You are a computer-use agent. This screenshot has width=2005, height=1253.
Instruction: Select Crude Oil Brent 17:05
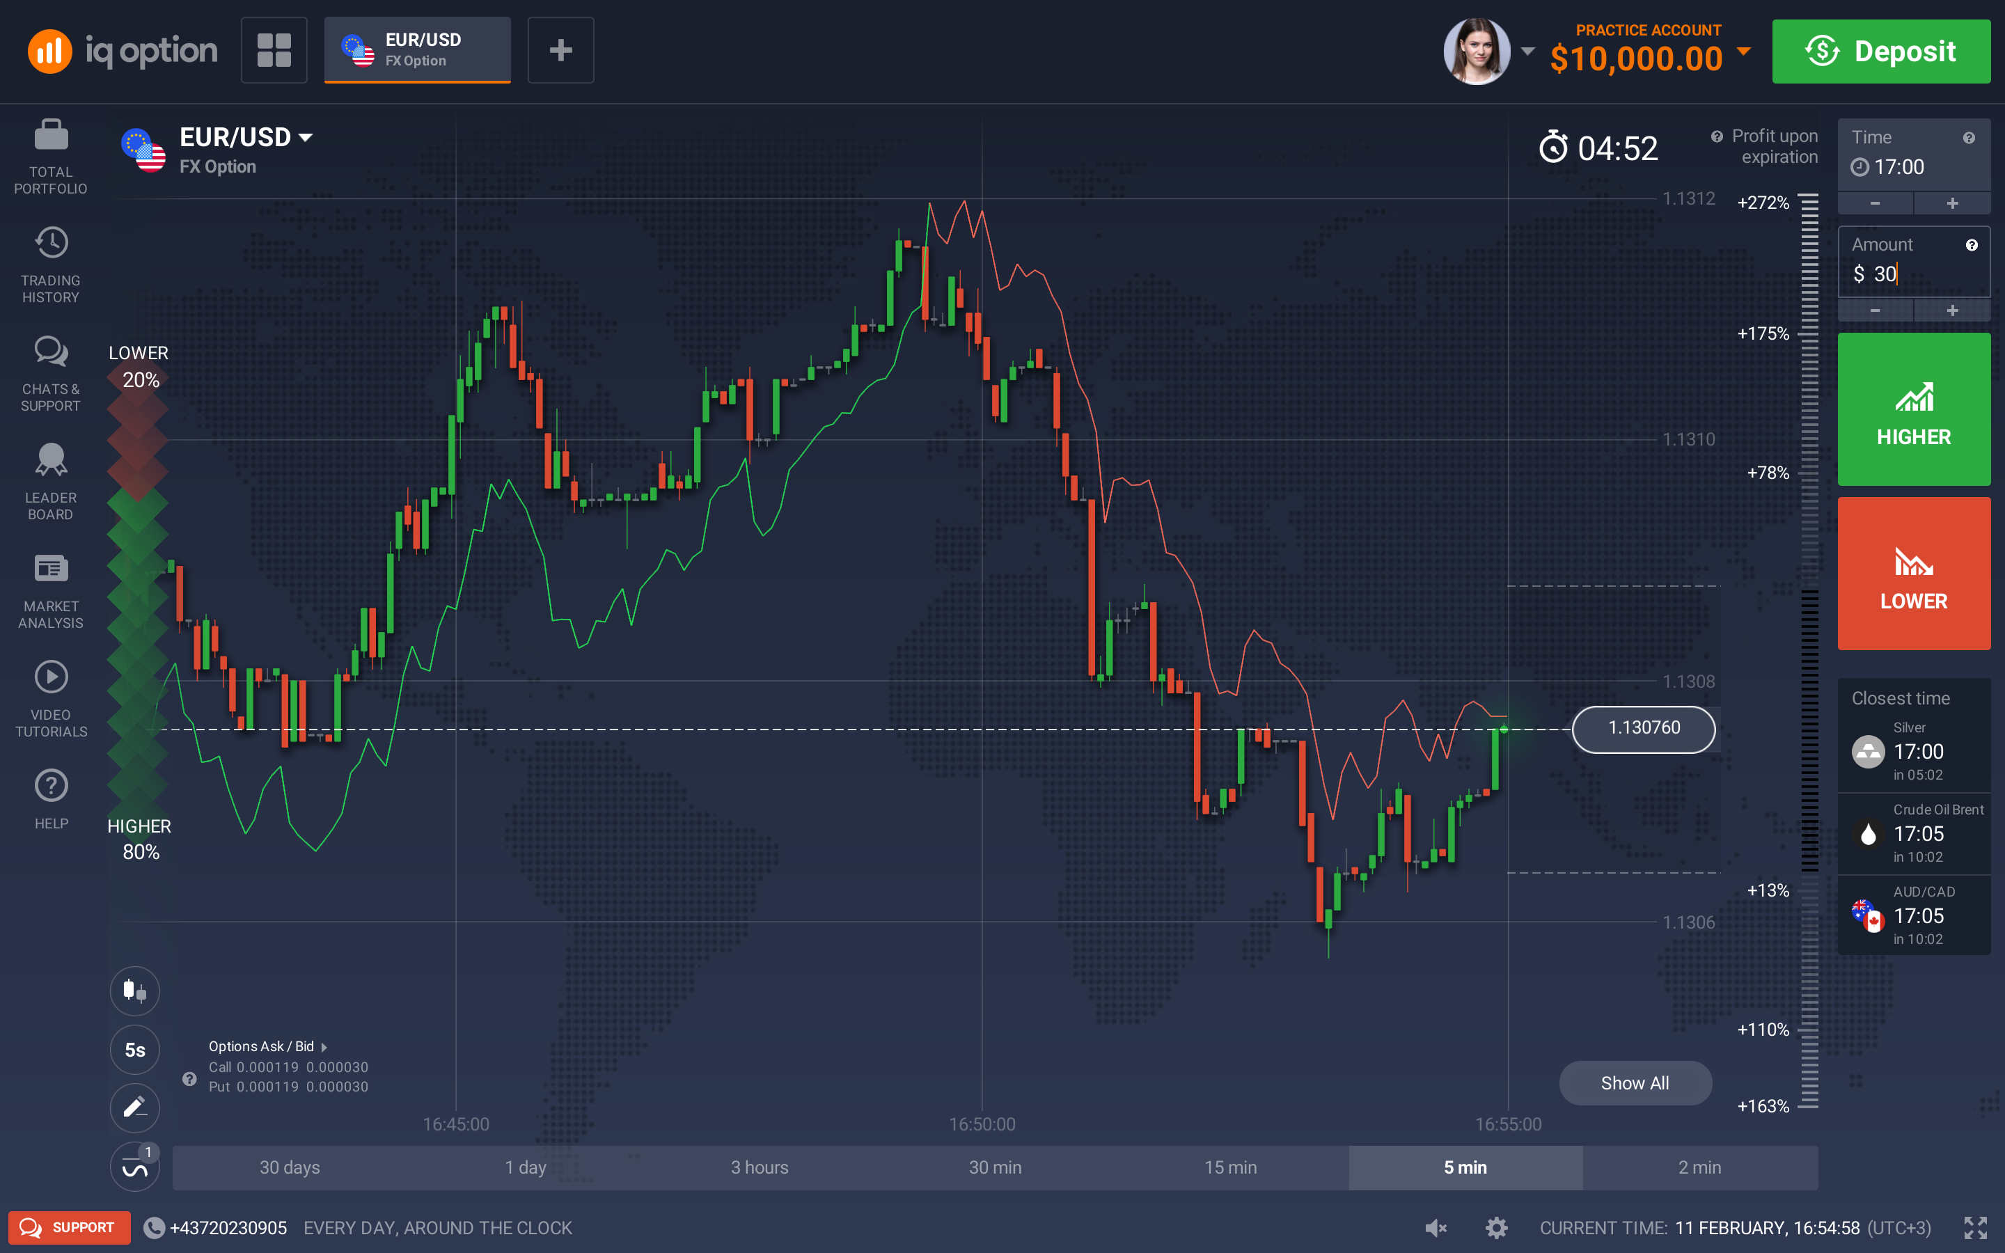pyautogui.click(x=1914, y=834)
